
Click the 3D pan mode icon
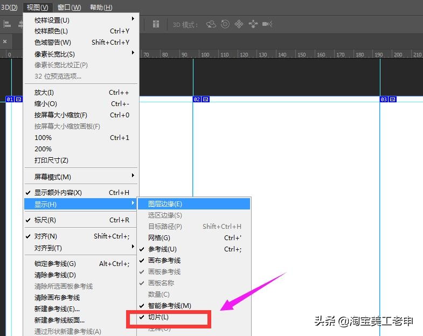coord(239,24)
